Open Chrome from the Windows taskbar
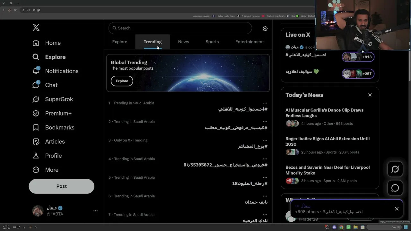 [341, 227]
